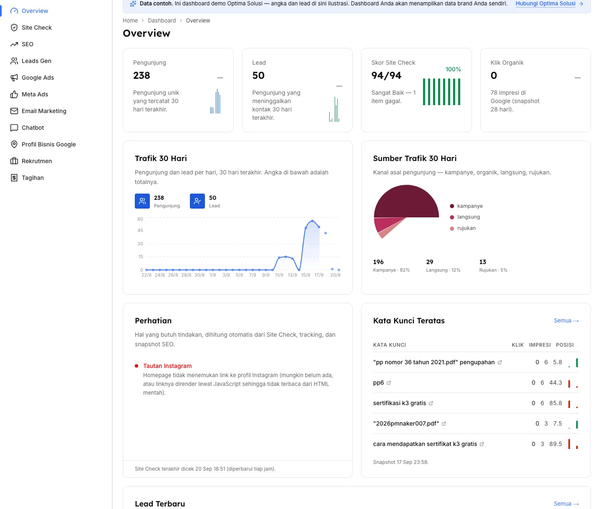Screen dimensions: 601x509
Task: Click langsung legend color dot
Action: (452, 217)
